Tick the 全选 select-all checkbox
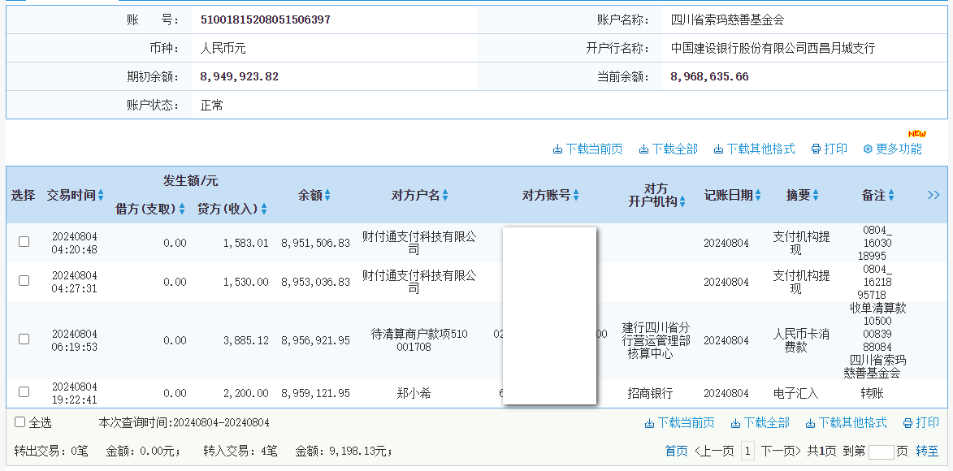This screenshot has height=471, width=953. [x=20, y=421]
